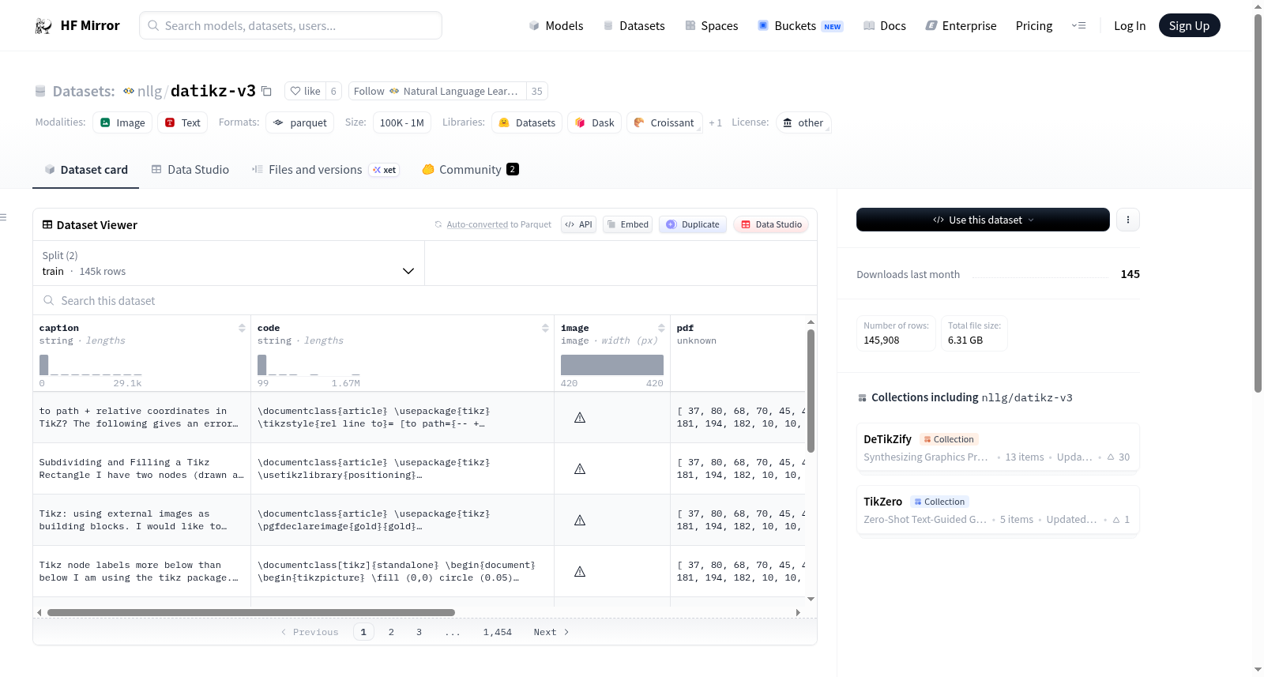
Task: Click the page's main vertical scrollbar
Action: pos(1258,201)
